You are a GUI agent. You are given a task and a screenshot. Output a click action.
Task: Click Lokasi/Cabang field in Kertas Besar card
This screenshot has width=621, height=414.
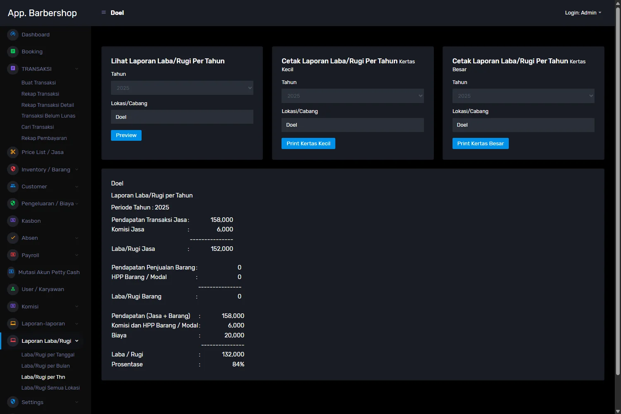click(x=523, y=125)
